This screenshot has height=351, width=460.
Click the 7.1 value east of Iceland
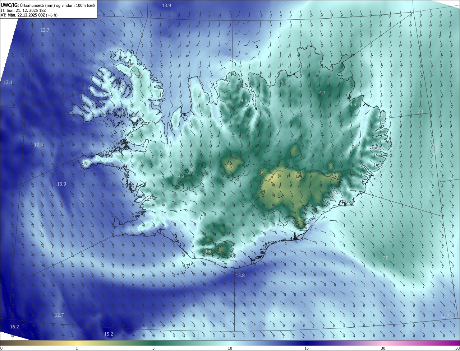(420, 112)
